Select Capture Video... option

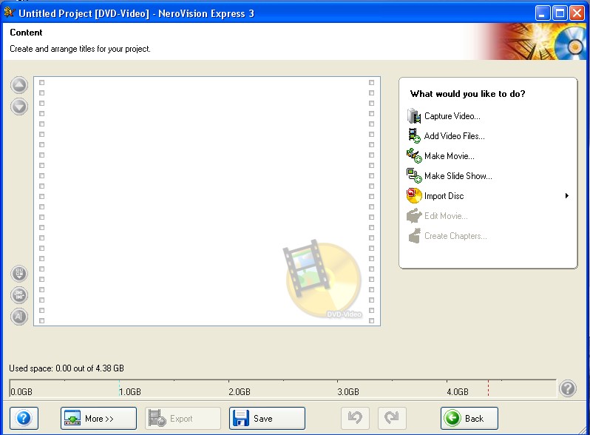pyautogui.click(x=452, y=116)
